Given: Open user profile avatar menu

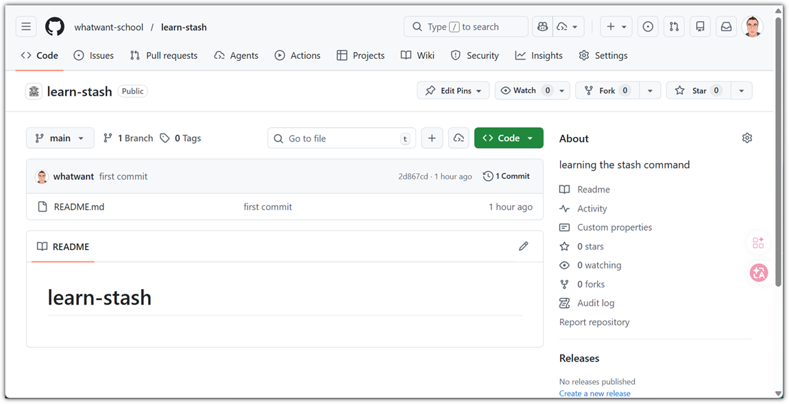Looking at the screenshot, I should tap(753, 27).
